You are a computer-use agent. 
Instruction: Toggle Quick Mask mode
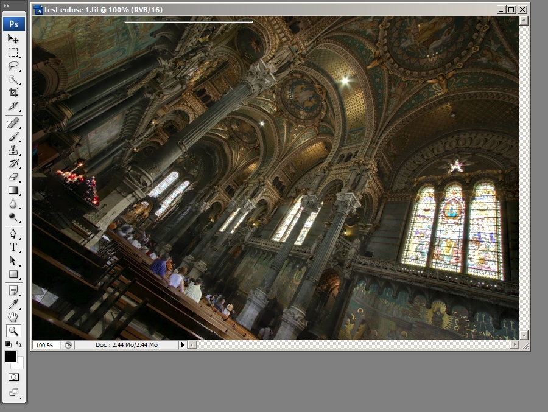(x=13, y=377)
